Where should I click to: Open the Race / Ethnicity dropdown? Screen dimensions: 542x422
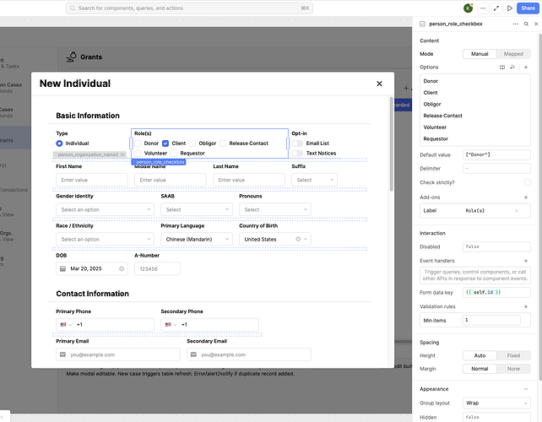point(105,239)
